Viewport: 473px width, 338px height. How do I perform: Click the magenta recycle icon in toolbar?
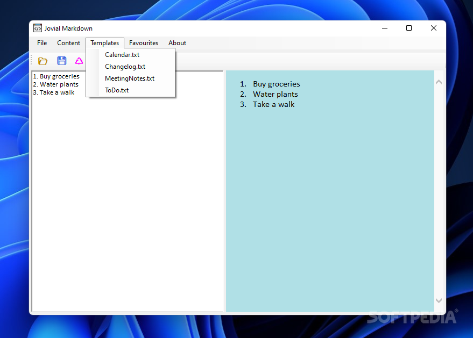pos(79,61)
